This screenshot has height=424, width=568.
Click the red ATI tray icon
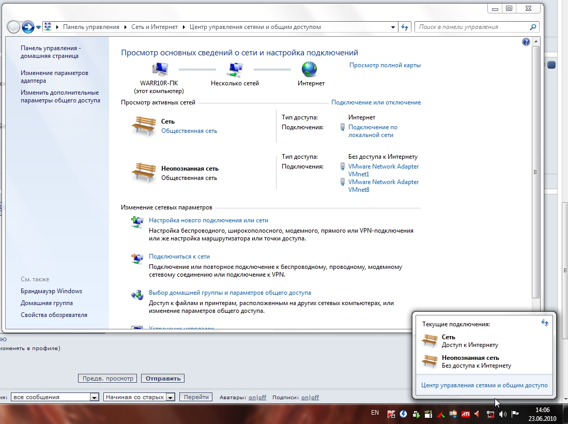466,414
